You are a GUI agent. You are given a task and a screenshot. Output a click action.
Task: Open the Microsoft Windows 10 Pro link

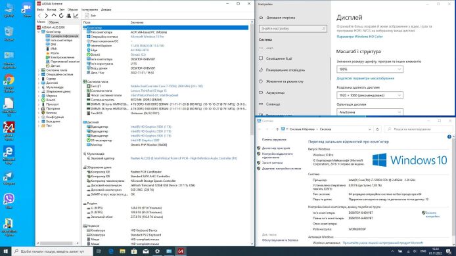coord(147,37)
